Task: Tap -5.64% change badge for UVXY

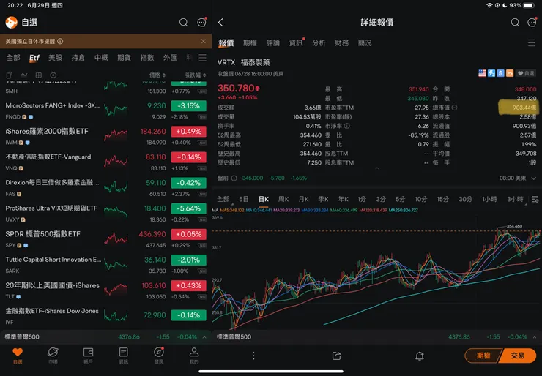Action: [189, 208]
